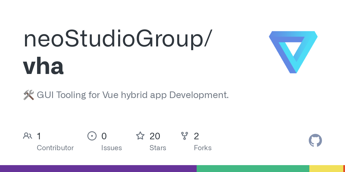345x172 pixels.
Task: Click the Contributor label
Action: coord(55,148)
